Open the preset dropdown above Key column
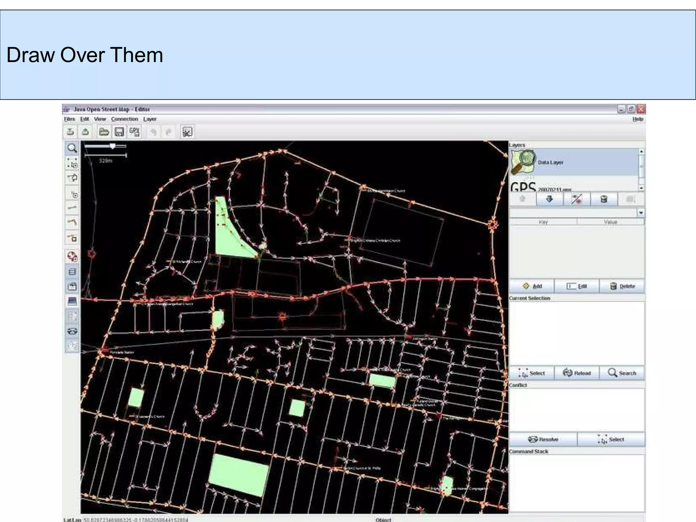The height and width of the screenshot is (522, 696). coord(640,213)
